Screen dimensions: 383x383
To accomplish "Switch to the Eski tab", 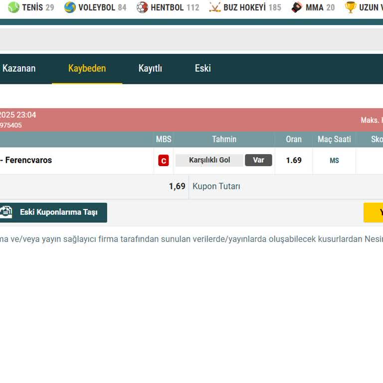I will tap(203, 68).
